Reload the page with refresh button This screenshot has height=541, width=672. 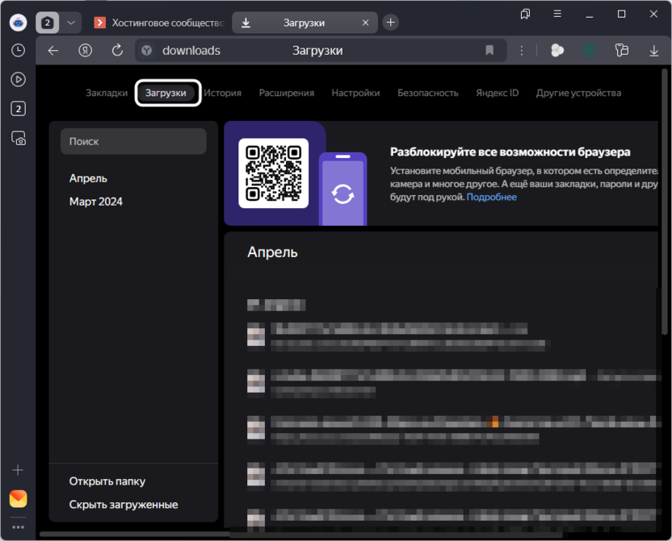(117, 50)
